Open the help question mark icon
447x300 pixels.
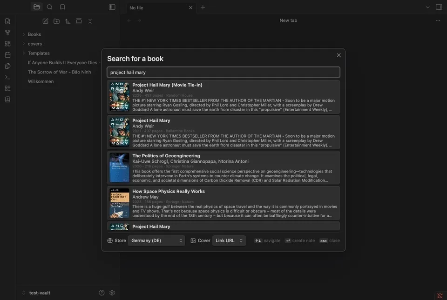click(x=102, y=293)
